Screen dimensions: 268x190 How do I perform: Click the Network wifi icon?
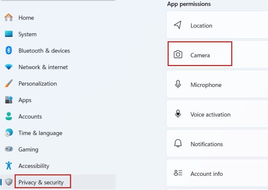click(9, 67)
